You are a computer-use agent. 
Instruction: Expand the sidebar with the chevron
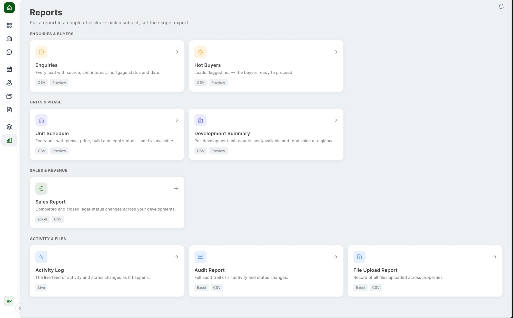pos(19,308)
